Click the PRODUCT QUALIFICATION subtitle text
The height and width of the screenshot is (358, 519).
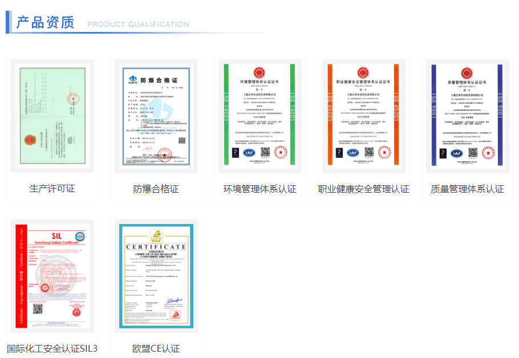(138, 25)
